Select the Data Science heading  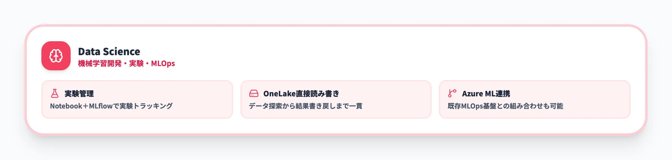click(109, 52)
